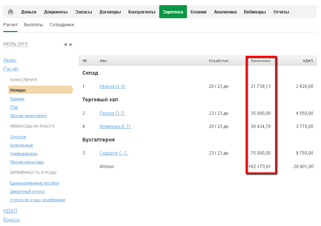Click the Имя column header
This screenshot has height=226, width=321.
pyautogui.click(x=103, y=61)
